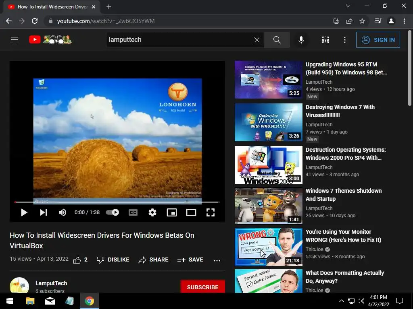Image resolution: width=413 pixels, height=309 pixels.
Task: Save video to playlist
Action: click(x=190, y=260)
